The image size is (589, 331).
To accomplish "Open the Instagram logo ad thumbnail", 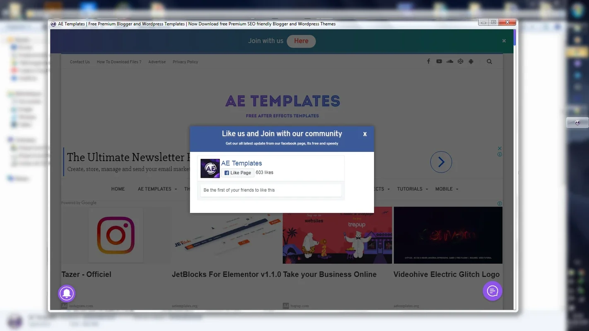I will point(116,235).
